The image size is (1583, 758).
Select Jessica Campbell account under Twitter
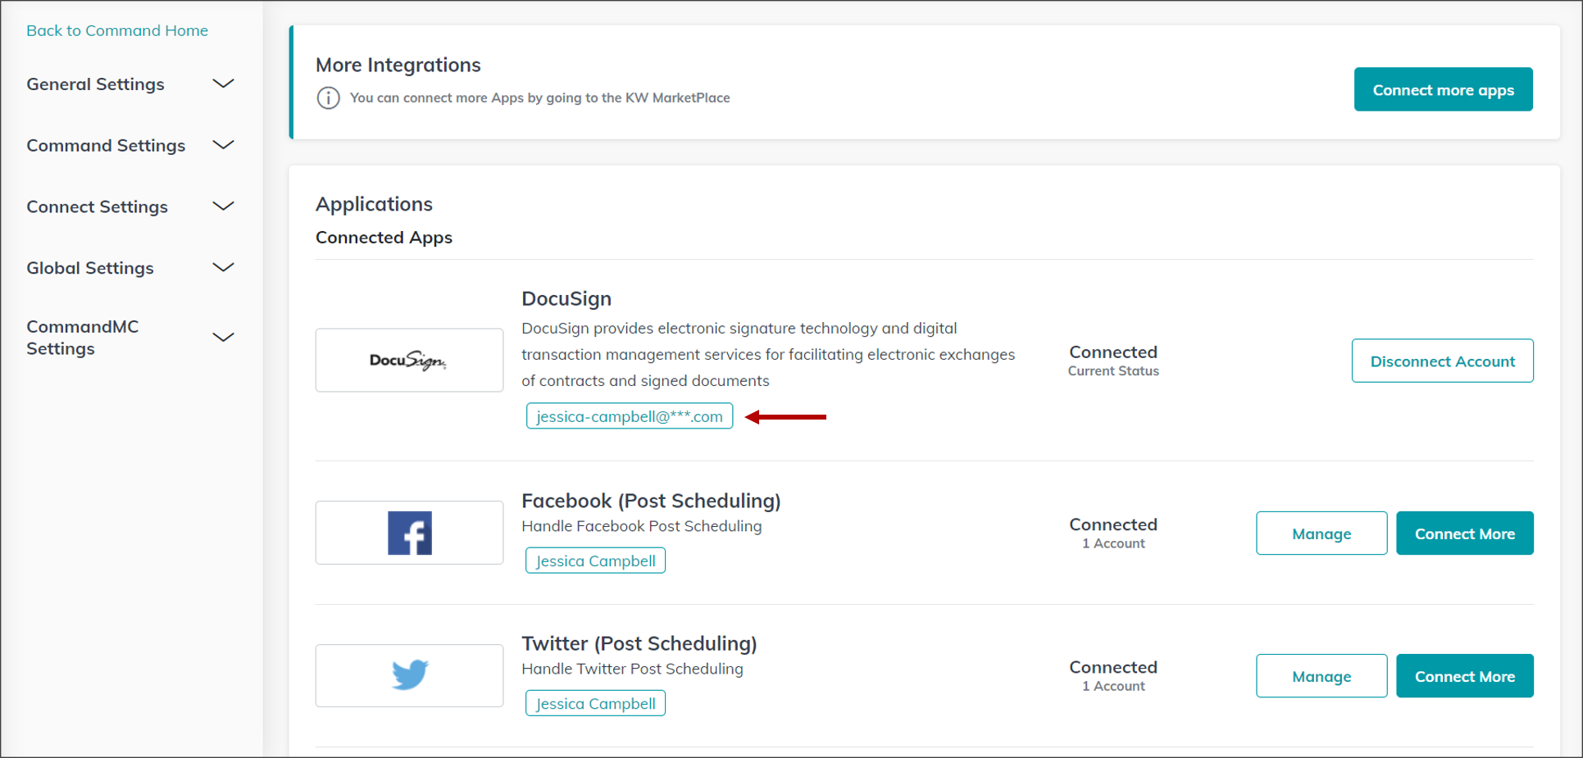tap(595, 703)
